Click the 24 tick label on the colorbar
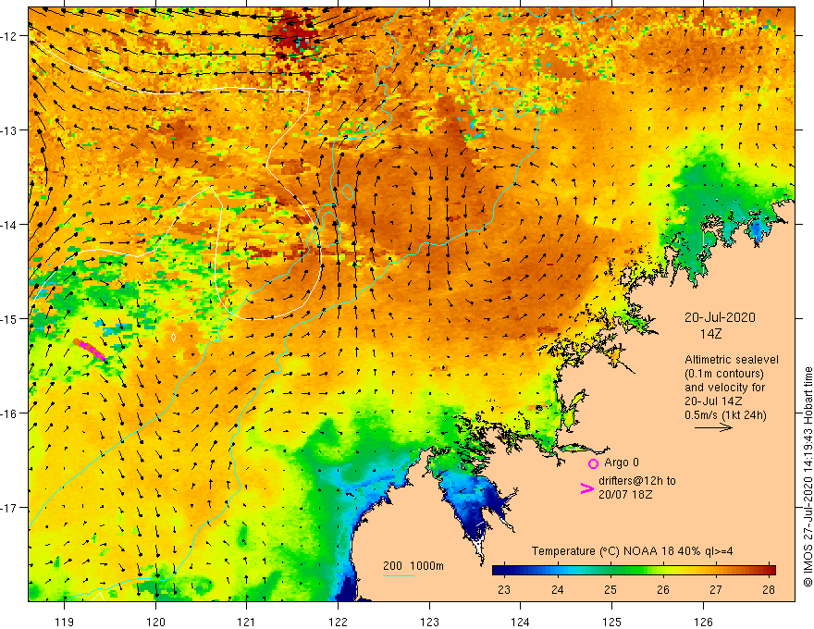 point(558,590)
